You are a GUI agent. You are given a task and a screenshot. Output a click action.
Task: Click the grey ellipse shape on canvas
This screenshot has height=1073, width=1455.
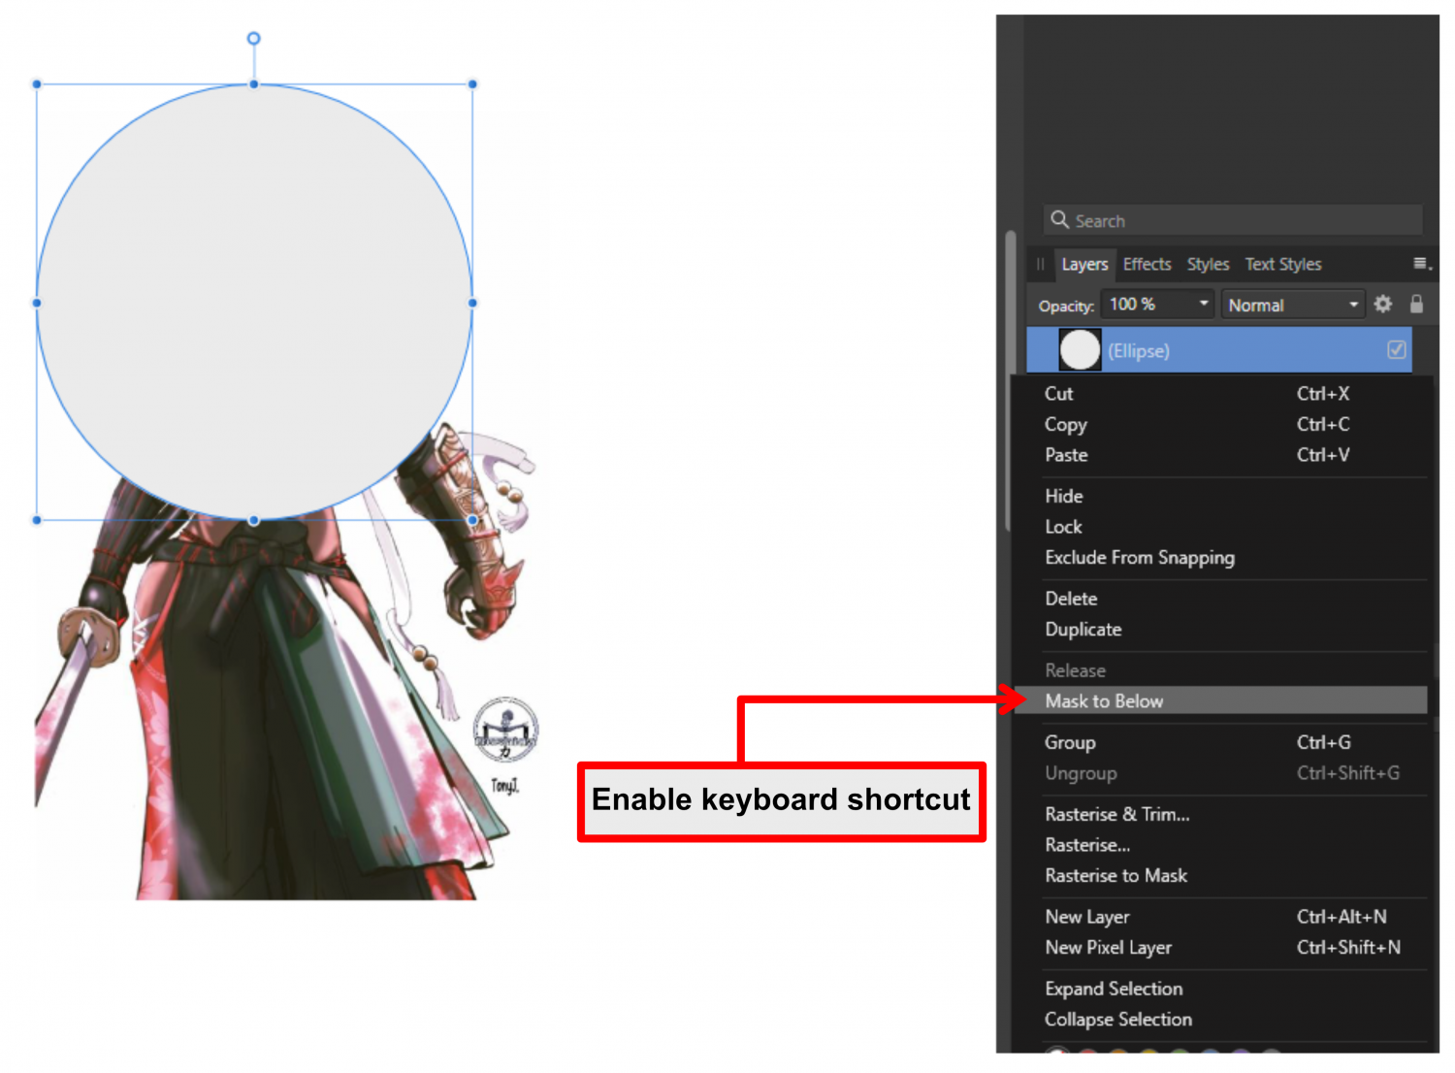tap(254, 302)
